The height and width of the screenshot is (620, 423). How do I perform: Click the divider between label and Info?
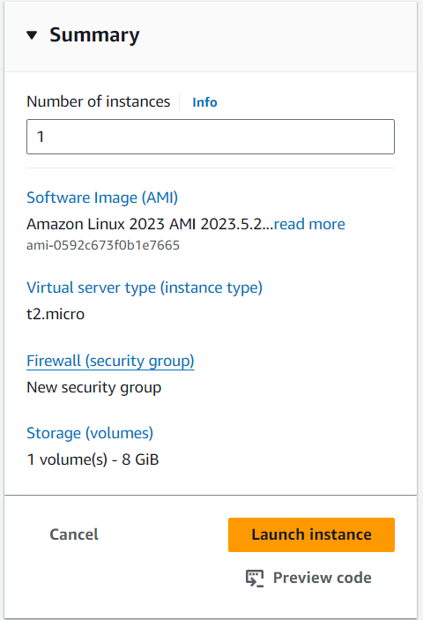pyautogui.click(x=180, y=102)
